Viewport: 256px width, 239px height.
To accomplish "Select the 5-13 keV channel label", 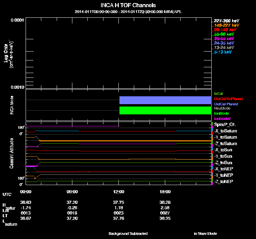I will coord(223,52).
